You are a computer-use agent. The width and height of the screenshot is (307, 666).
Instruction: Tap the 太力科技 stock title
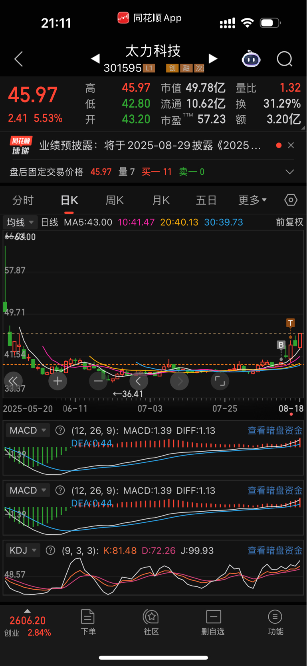pos(153,51)
